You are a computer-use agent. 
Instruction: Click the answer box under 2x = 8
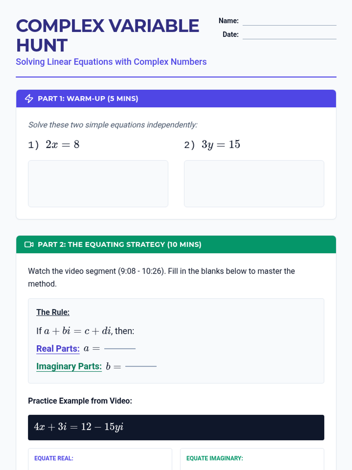coord(98,184)
